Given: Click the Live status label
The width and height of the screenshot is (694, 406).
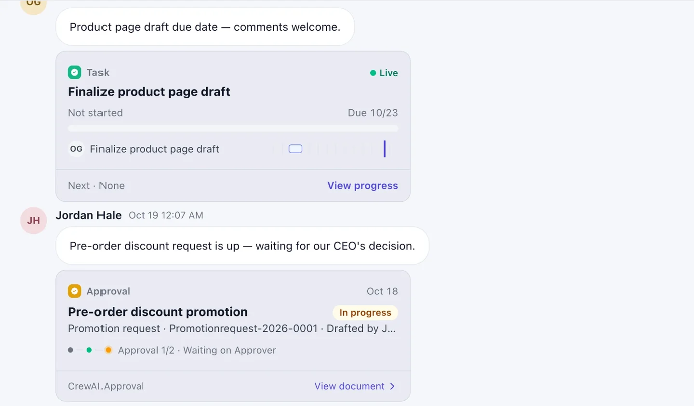Looking at the screenshot, I should coord(388,73).
